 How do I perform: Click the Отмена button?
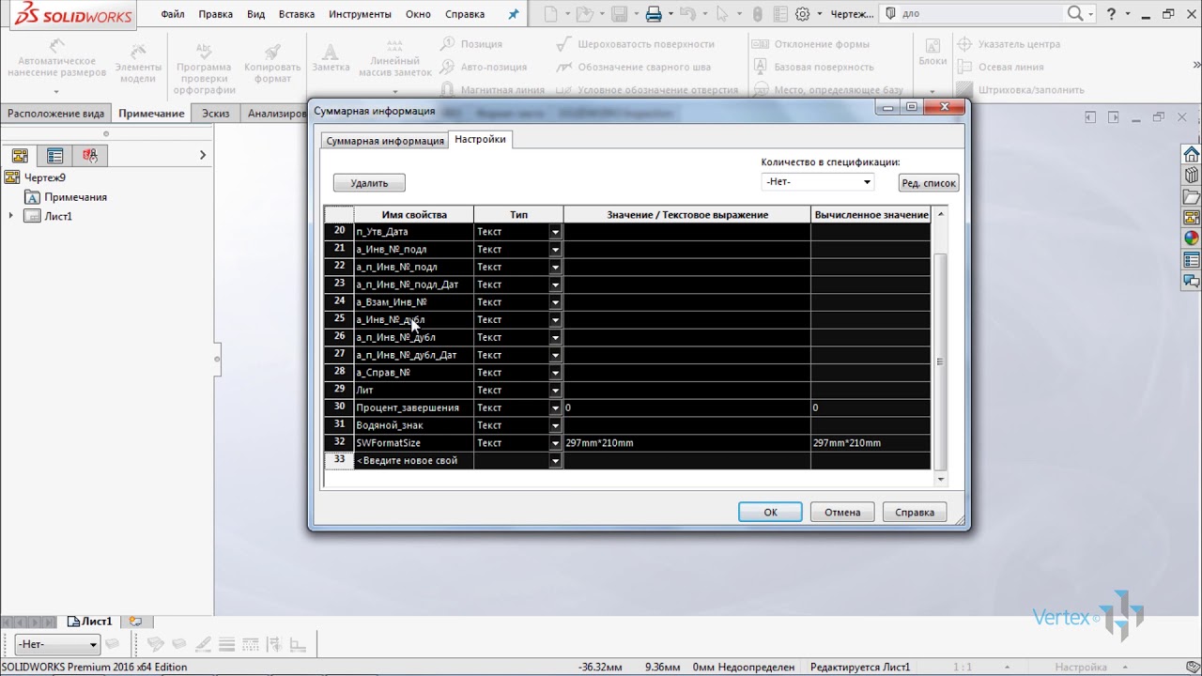click(x=842, y=512)
